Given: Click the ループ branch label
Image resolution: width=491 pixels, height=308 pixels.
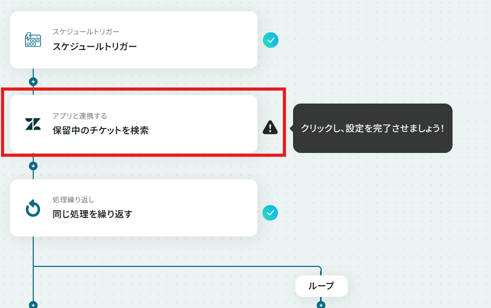Looking at the screenshot, I should [x=321, y=286].
